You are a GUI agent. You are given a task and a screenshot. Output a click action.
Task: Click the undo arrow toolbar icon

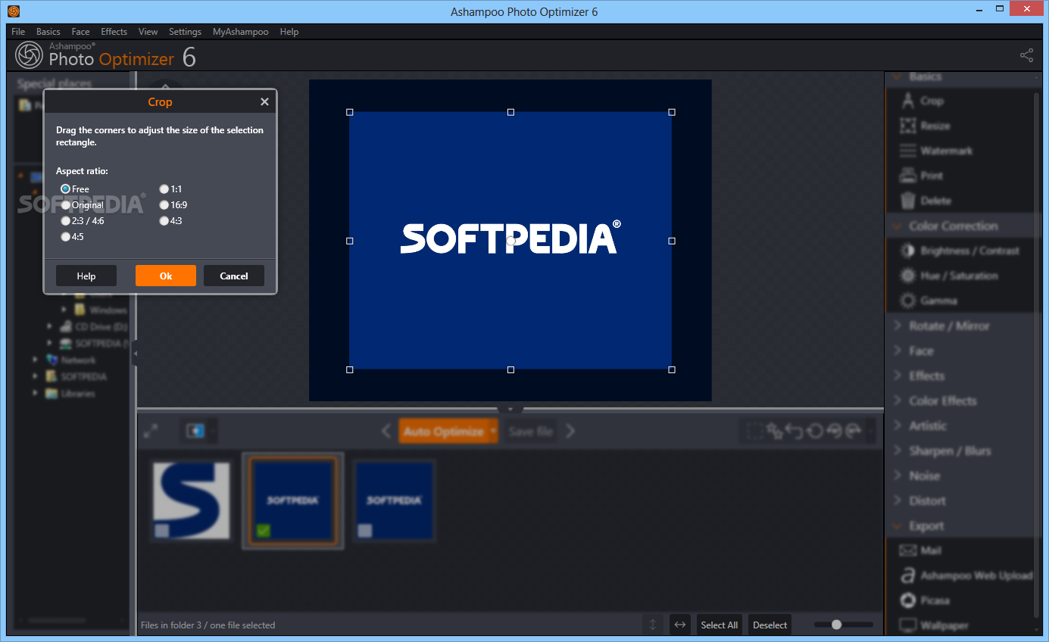click(x=794, y=431)
